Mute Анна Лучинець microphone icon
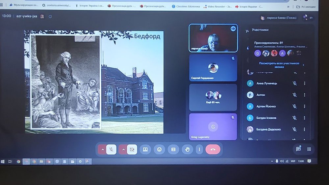Image resolution: width=329 pixels, height=185 pixels. point(294,83)
